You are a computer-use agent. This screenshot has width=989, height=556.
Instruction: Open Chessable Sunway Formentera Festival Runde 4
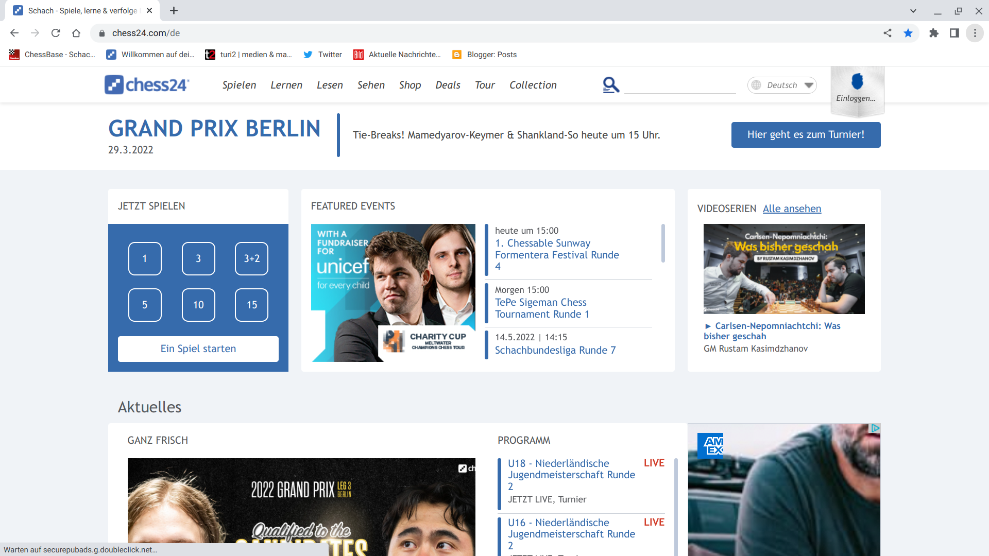[x=557, y=255]
